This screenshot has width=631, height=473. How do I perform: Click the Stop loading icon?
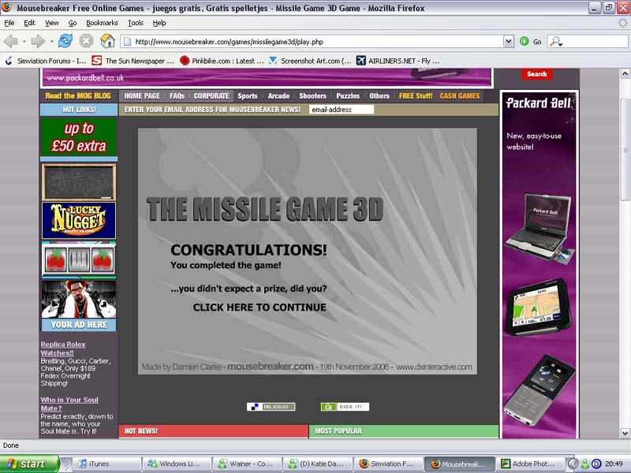click(86, 41)
